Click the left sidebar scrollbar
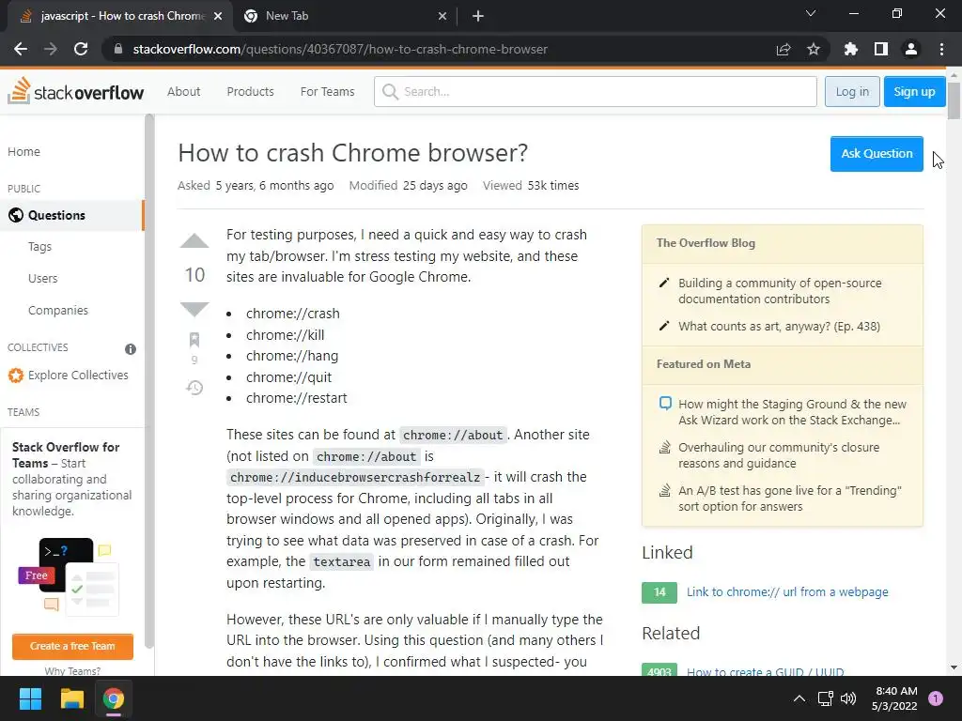 [148, 381]
